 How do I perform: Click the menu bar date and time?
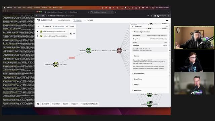[x=163, y=8]
